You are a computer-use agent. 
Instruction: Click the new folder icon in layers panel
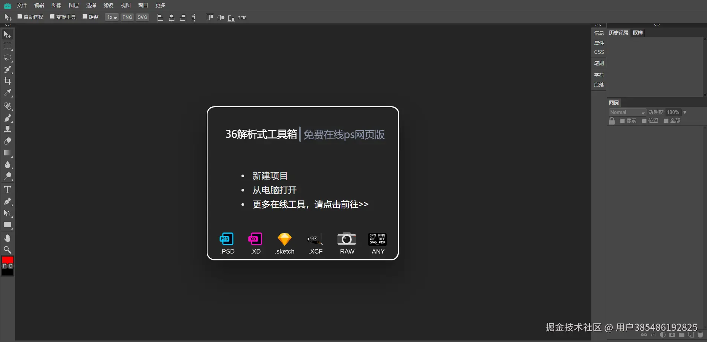pyautogui.click(x=681, y=334)
